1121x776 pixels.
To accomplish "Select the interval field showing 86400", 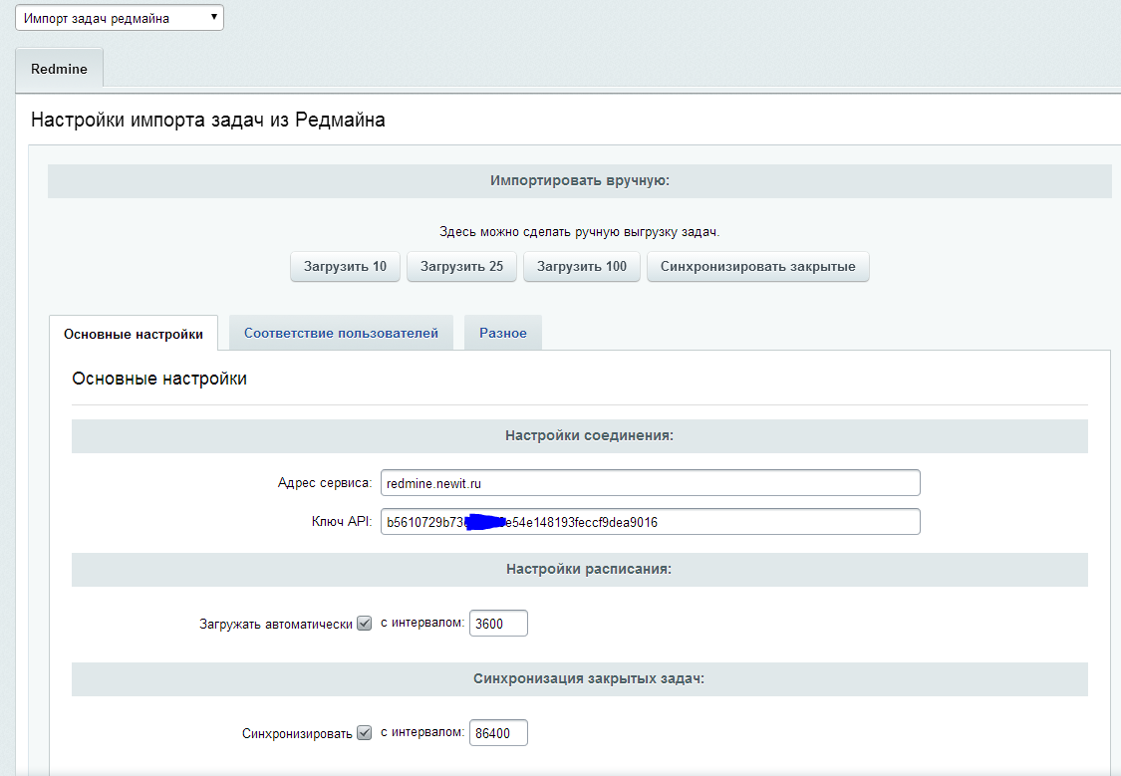I will [x=497, y=732].
